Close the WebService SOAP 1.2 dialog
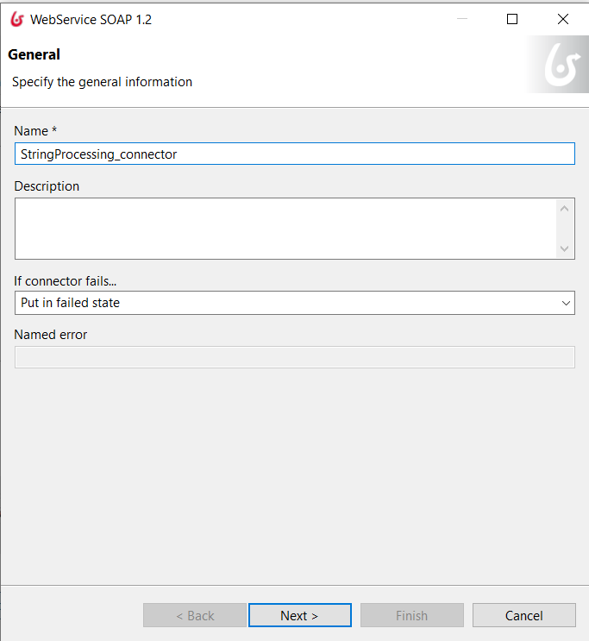The height and width of the screenshot is (641, 589). [563, 19]
